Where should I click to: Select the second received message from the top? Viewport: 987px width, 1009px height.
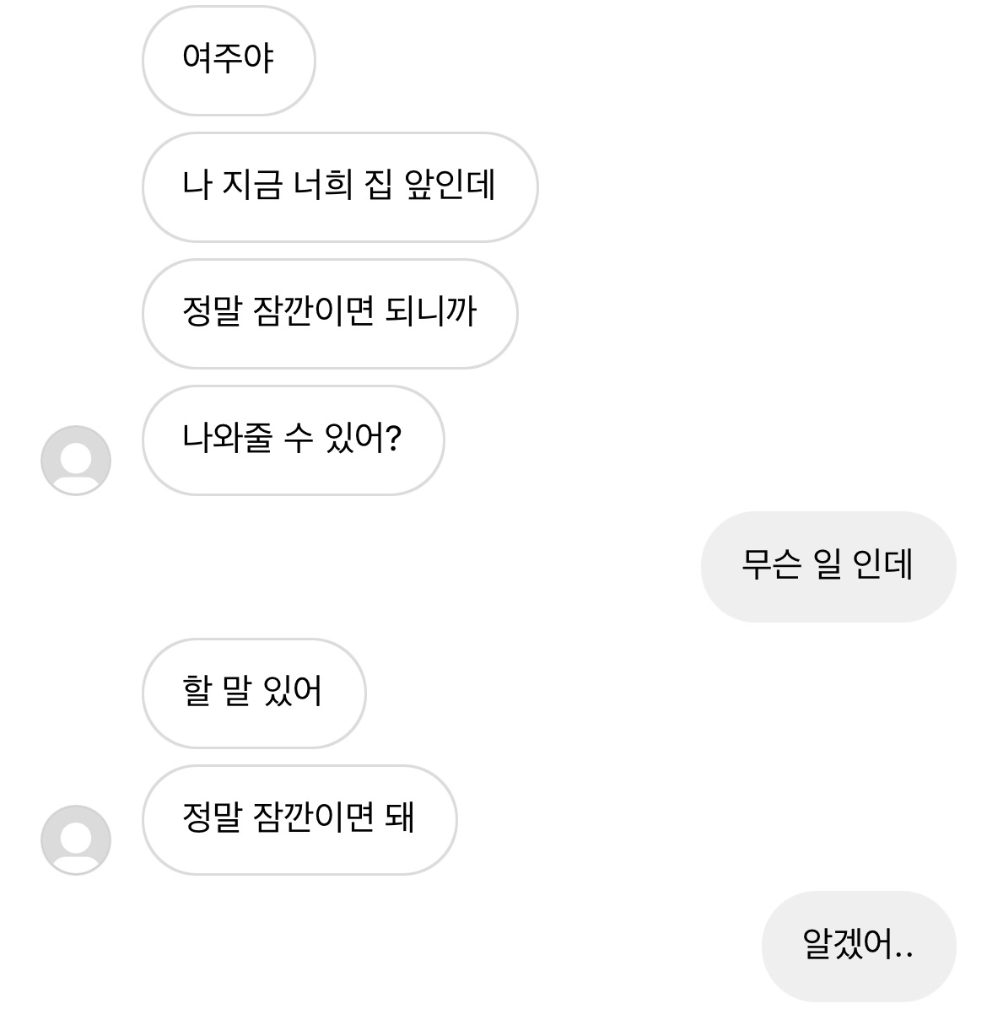339,187
